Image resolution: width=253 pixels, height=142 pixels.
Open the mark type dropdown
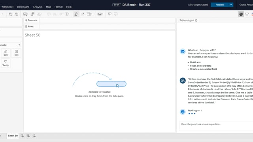pyautogui.click(x=10, y=45)
